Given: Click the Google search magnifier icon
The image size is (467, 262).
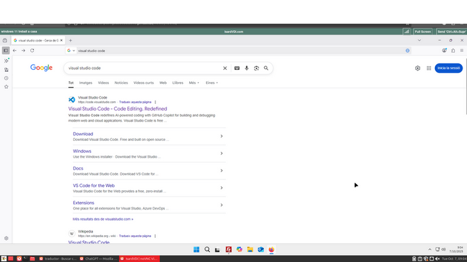Looking at the screenshot, I should (266, 68).
